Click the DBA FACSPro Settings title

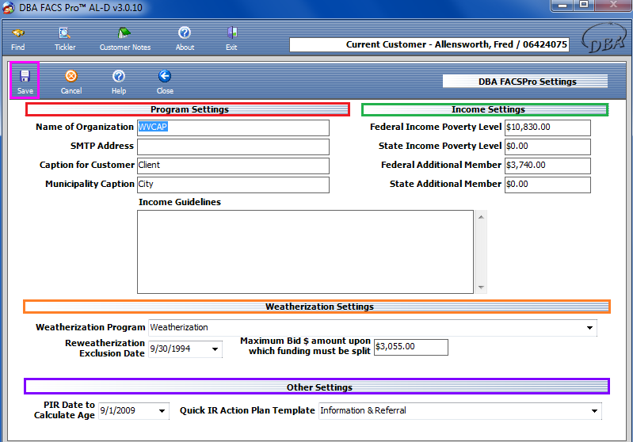(524, 82)
